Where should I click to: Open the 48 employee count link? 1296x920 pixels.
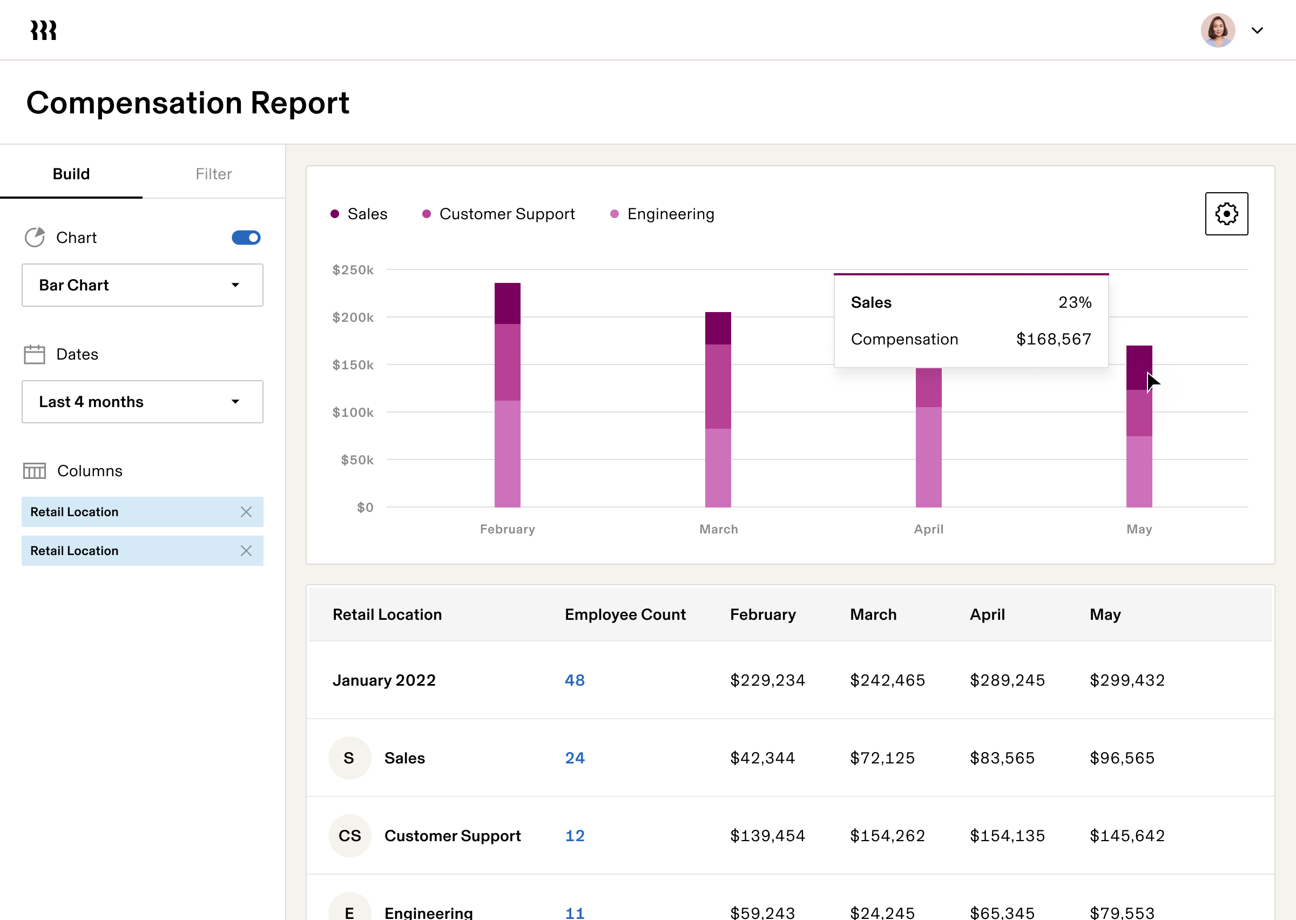point(575,680)
